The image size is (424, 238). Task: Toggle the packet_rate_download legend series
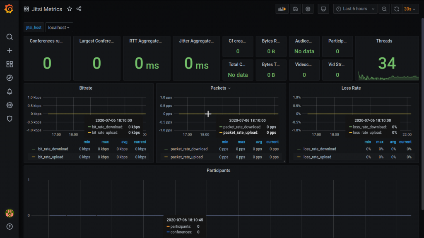pyautogui.click(x=189, y=149)
